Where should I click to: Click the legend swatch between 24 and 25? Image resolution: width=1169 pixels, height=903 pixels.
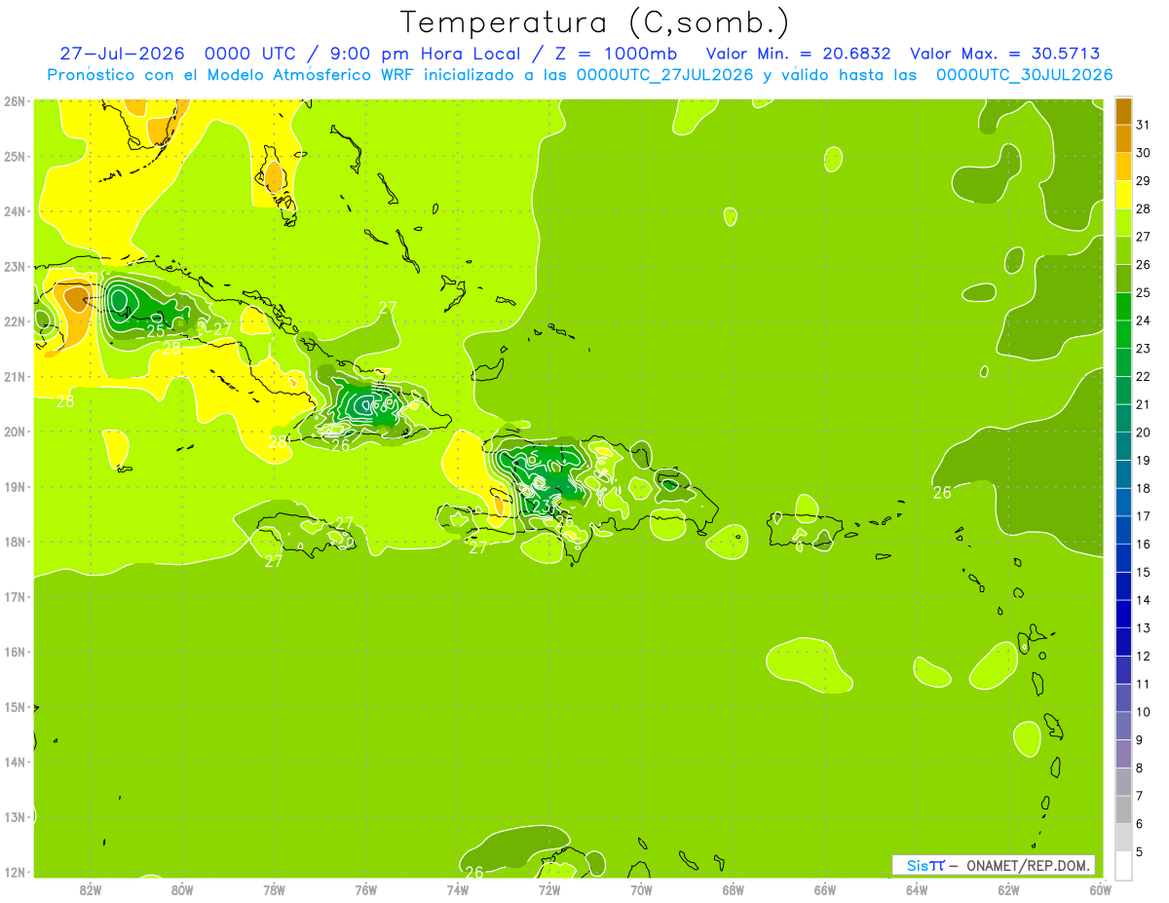(x=1123, y=307)
